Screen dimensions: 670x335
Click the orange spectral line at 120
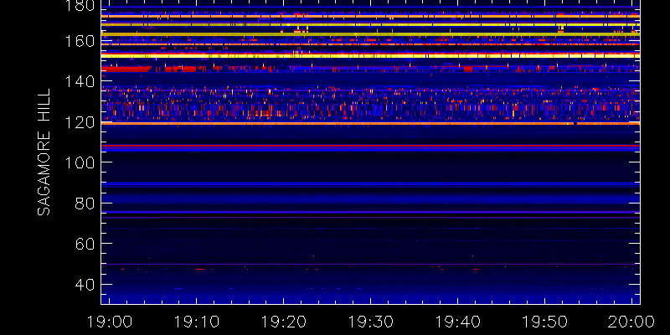[370, 123]
